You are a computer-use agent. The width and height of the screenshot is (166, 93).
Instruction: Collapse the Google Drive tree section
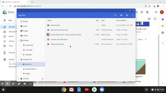(19, 59)
